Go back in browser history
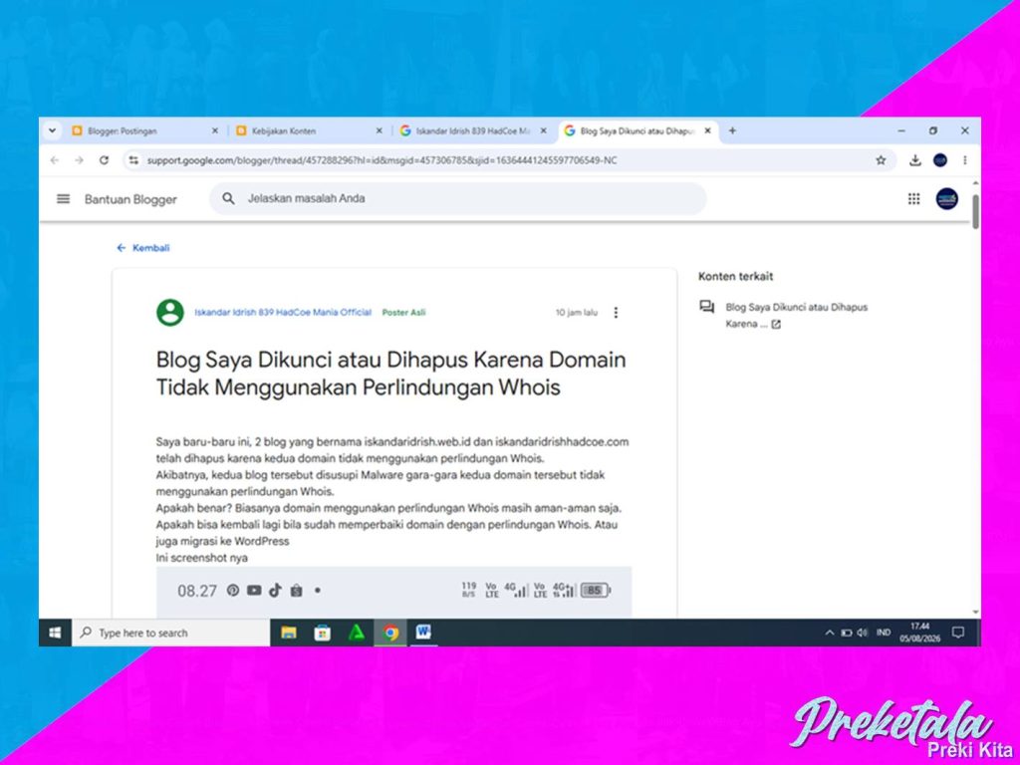This screenshot has width=1020, height=765. (x=55, y=160)
